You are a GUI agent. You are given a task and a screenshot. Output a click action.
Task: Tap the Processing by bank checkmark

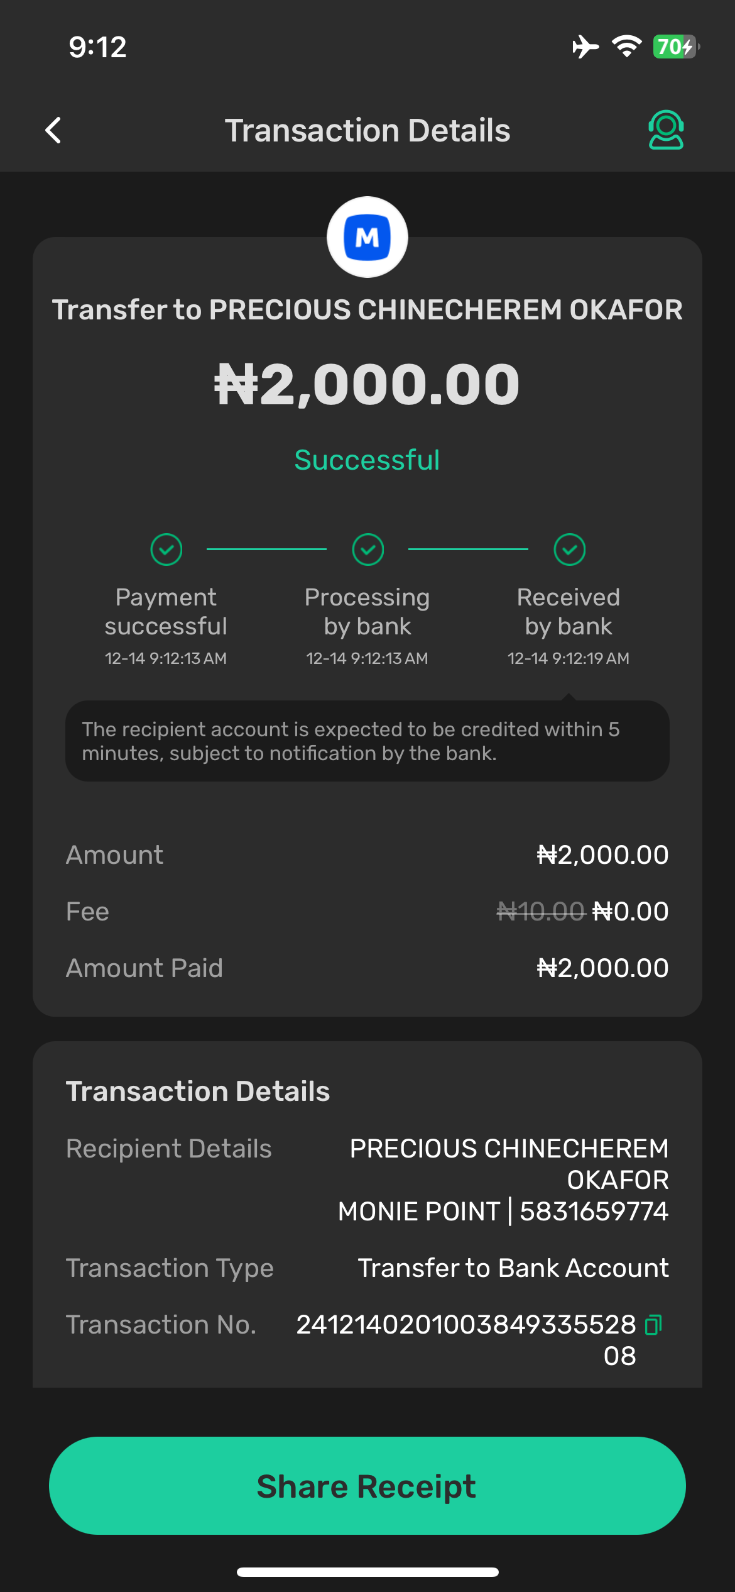(x=368, y=550)
